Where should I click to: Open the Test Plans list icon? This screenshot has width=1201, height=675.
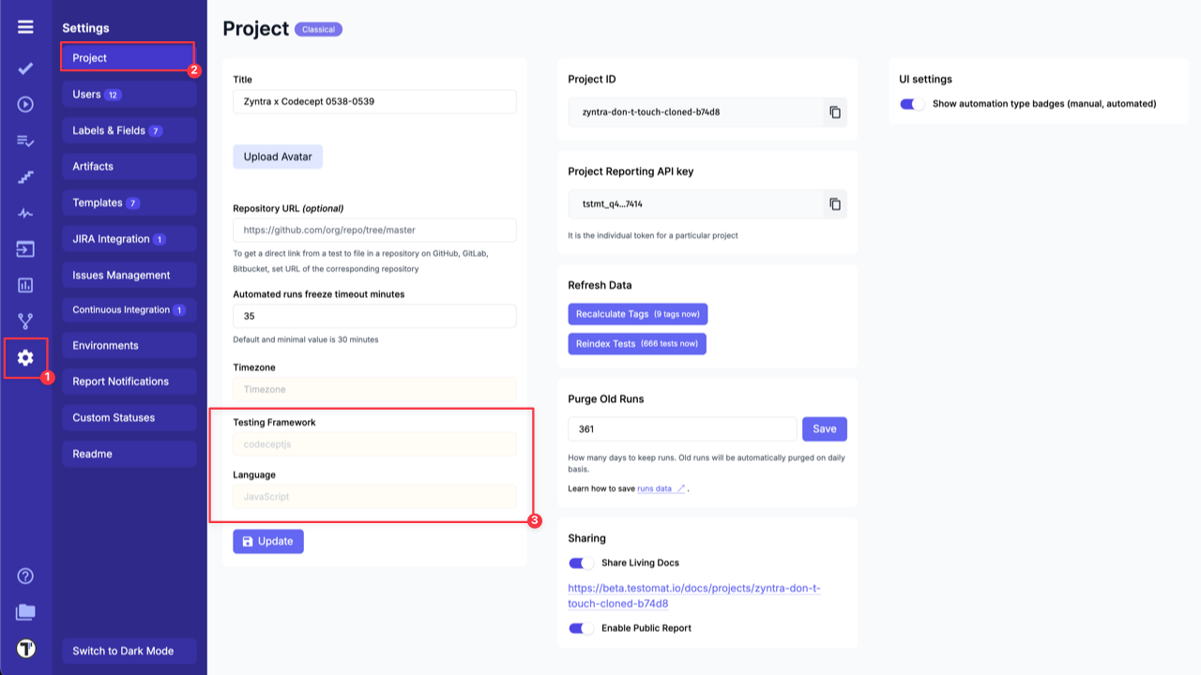pyautogui.click(x=25, y=141)
